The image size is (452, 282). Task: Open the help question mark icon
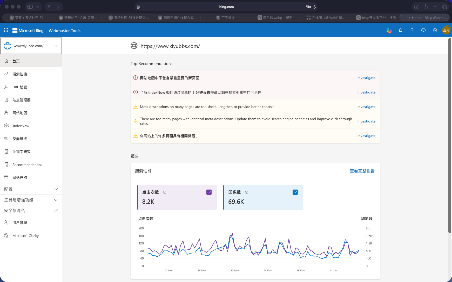coord(412,31)
